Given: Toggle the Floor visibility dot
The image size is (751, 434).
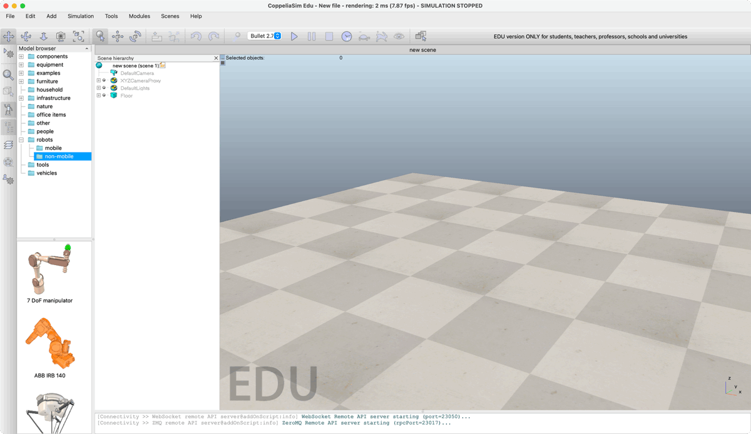Looking at the screenshot, I should [105, 96].
